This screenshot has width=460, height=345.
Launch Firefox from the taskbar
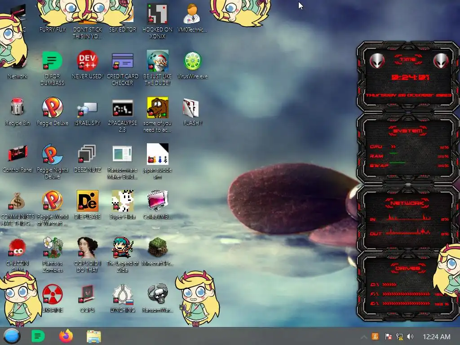[66, 336]
